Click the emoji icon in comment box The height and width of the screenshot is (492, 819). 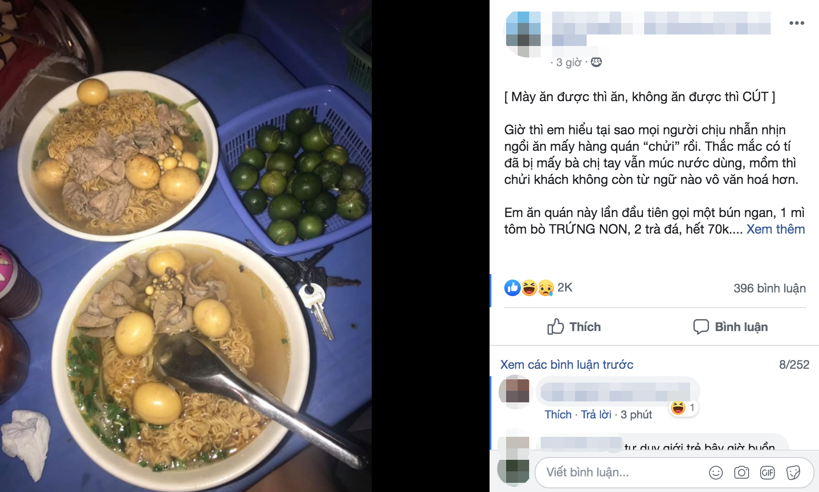coord(715,472)
